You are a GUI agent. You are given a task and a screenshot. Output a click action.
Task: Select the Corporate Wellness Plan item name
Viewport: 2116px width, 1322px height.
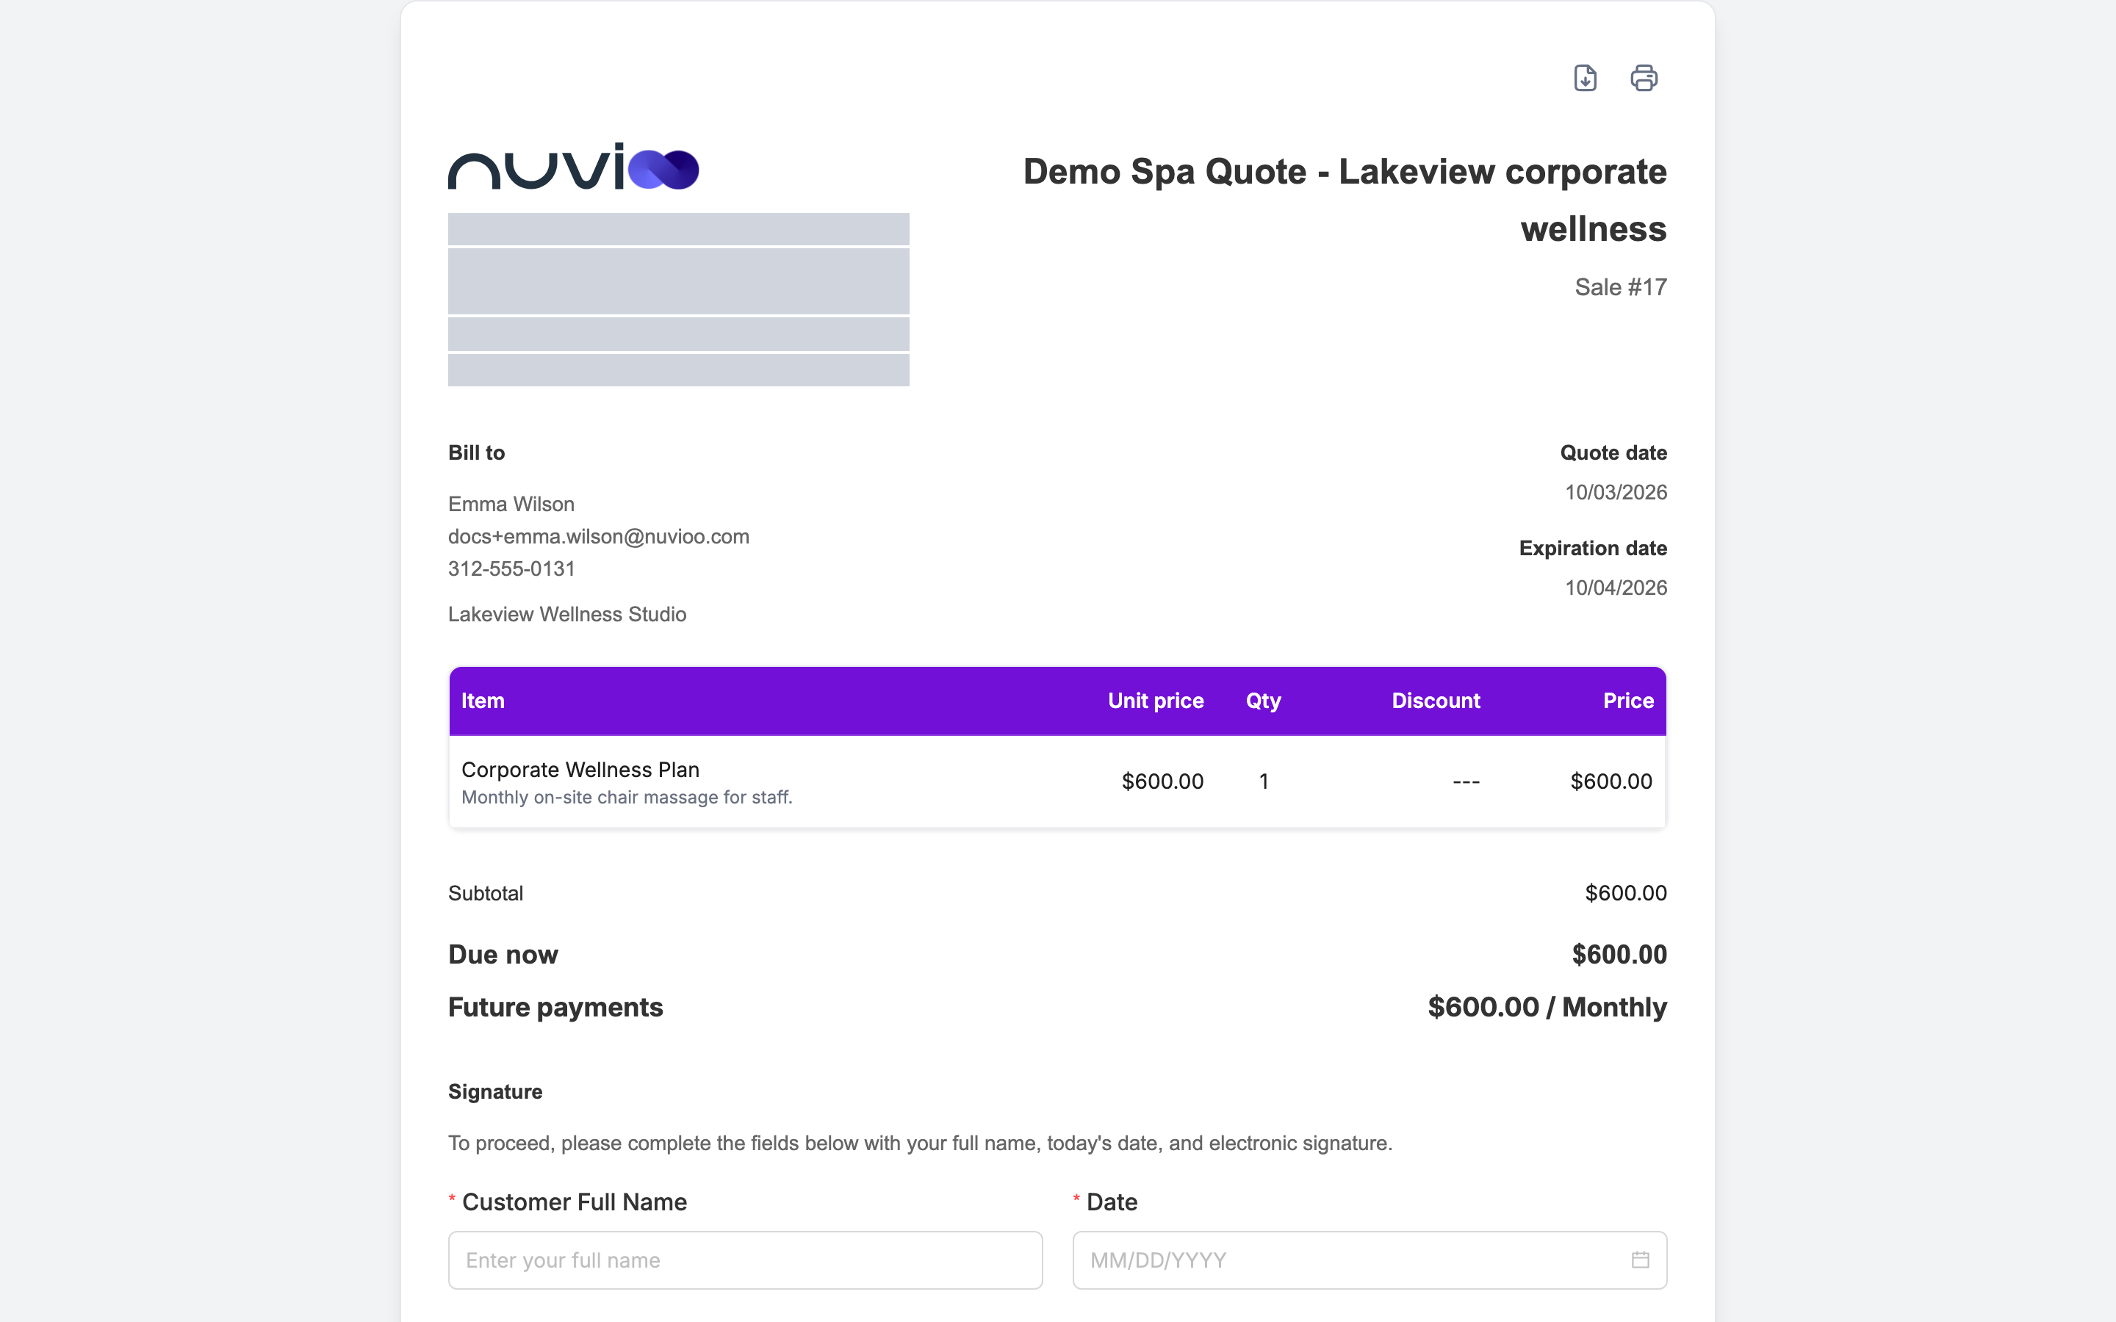pyautogui.click(x=580, y=770)
